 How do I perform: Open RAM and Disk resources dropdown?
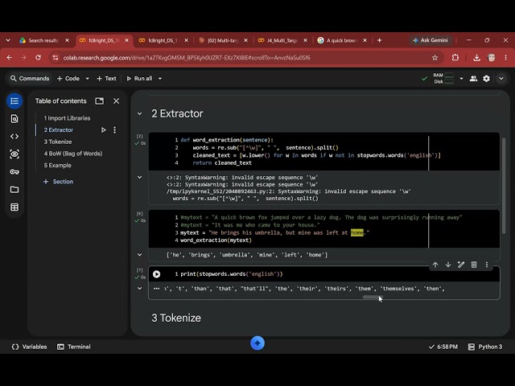point(461,79)
